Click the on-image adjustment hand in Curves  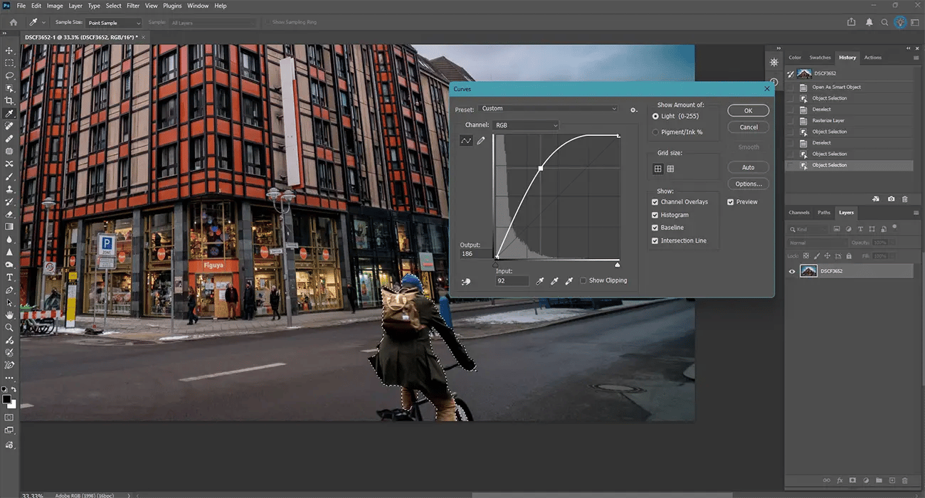466,282
